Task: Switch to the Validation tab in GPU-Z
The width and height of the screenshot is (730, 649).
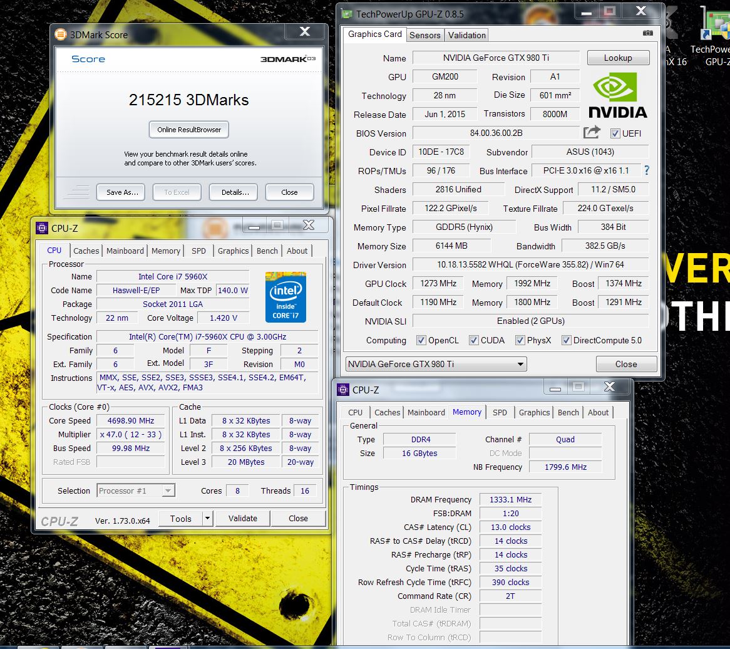Action: [x=466, y=35]
